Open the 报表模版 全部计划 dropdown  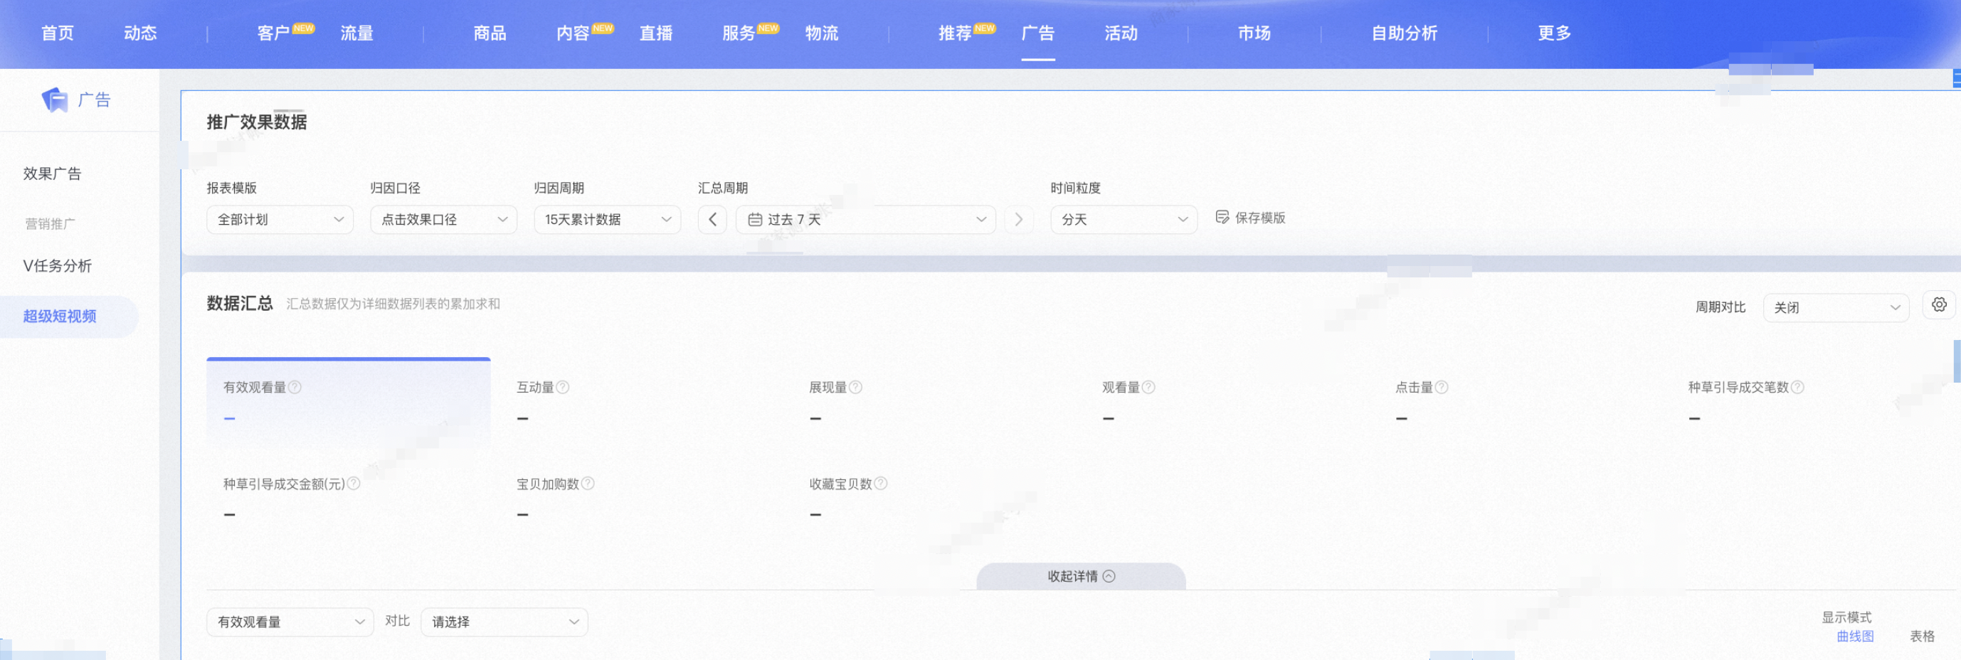coord(280,219)
